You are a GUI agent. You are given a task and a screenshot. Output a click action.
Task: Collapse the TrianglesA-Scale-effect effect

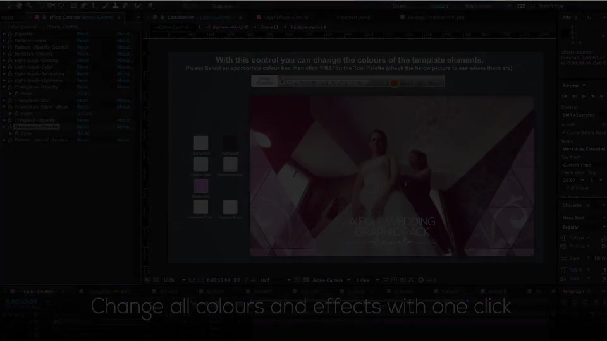click(x=4, y=107)
